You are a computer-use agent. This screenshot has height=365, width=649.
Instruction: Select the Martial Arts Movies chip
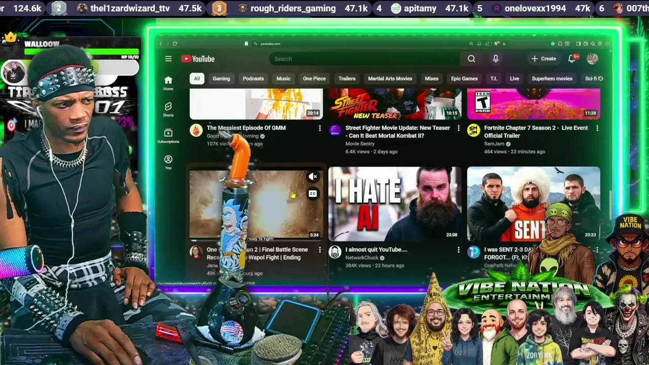pos(390,79)
